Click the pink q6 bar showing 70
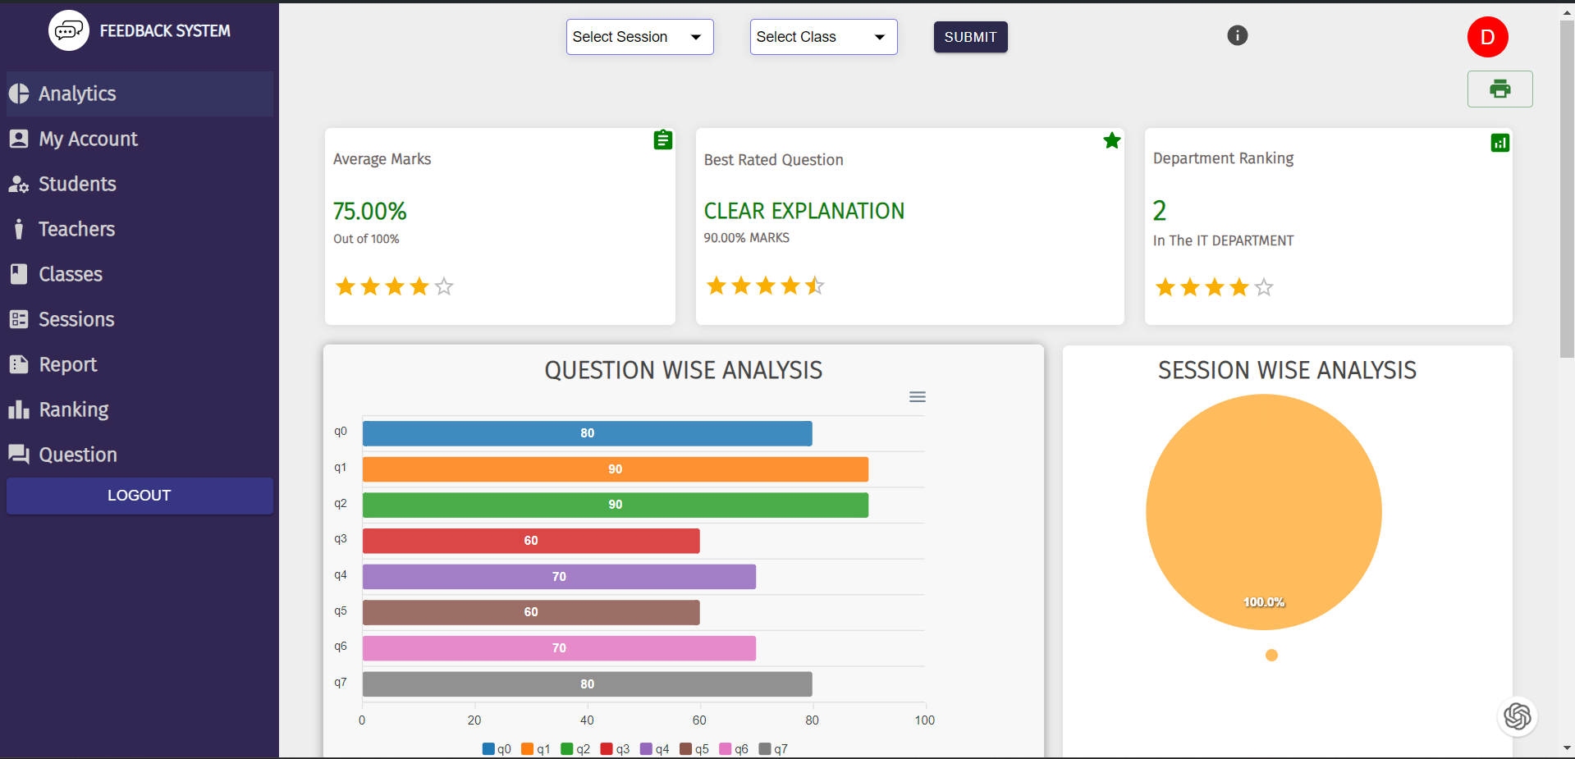This screenshot has width=1575, height=759. coord(559,648)
